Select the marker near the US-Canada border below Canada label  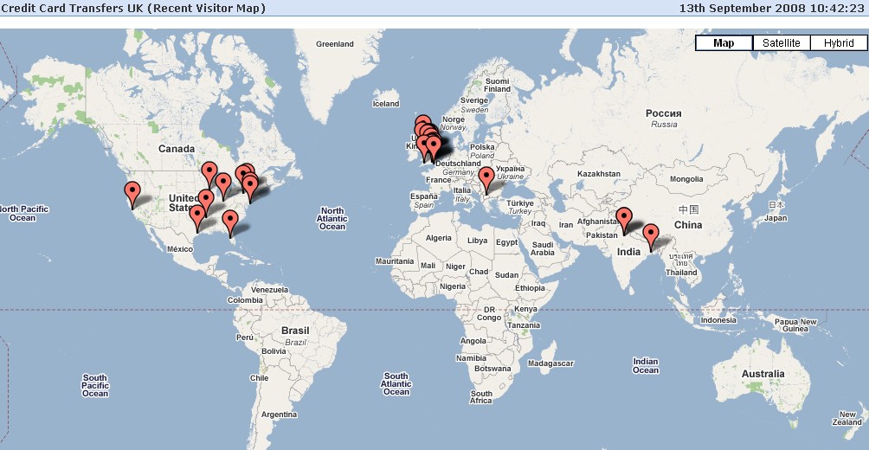209,171
